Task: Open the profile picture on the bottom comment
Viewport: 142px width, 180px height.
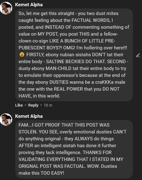Action: 6,119
